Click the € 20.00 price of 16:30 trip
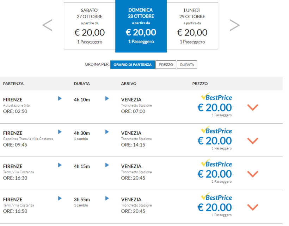 point(215,174)
